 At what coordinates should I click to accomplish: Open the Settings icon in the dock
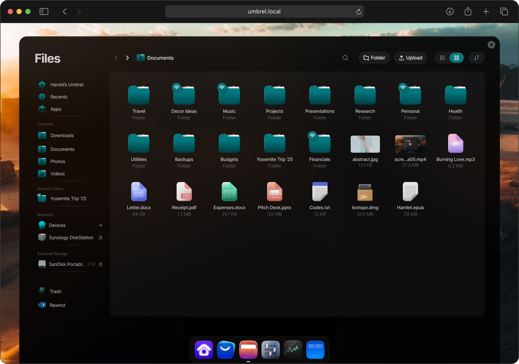coord(270,350)
